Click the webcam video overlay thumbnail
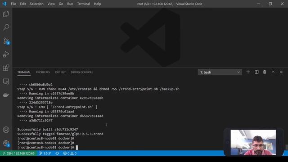Image resolution: width=288 pixels, height=162 pixels. tap(253, 142)
